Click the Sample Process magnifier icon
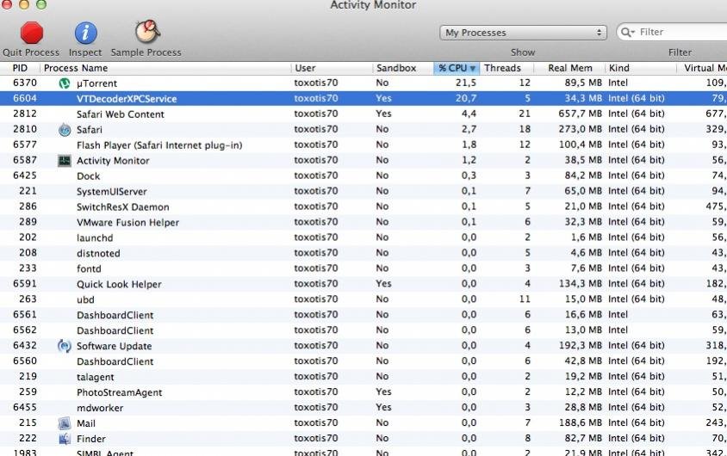 pos(146,33)
